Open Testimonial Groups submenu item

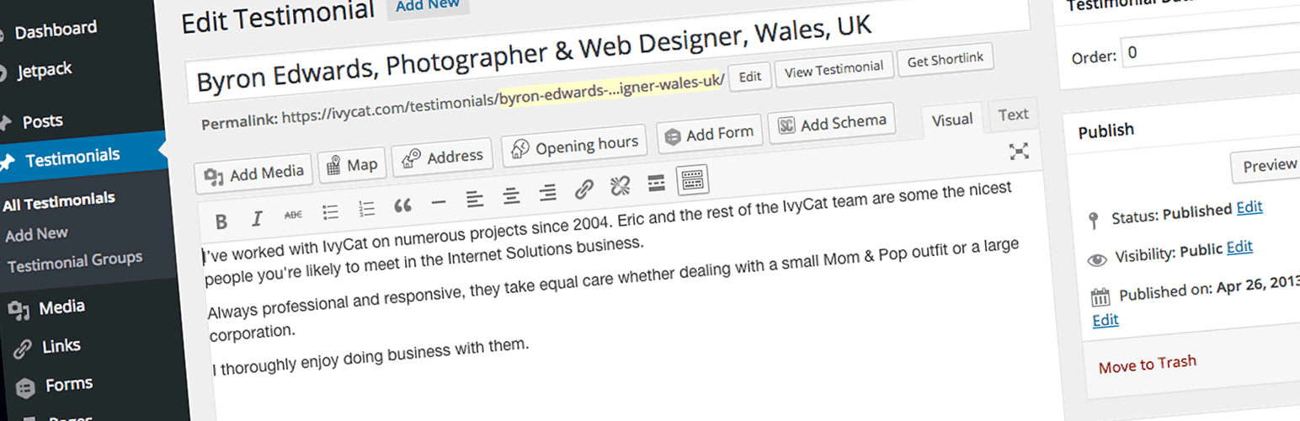click(75, 262)
